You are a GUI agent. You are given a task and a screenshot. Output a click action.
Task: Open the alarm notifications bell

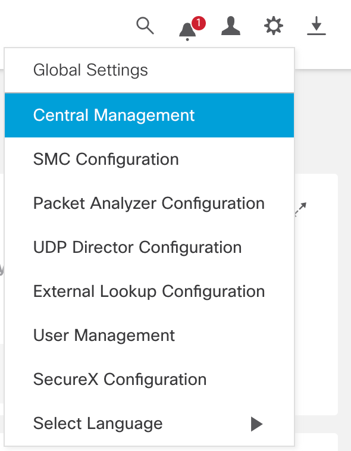(187, 31)
